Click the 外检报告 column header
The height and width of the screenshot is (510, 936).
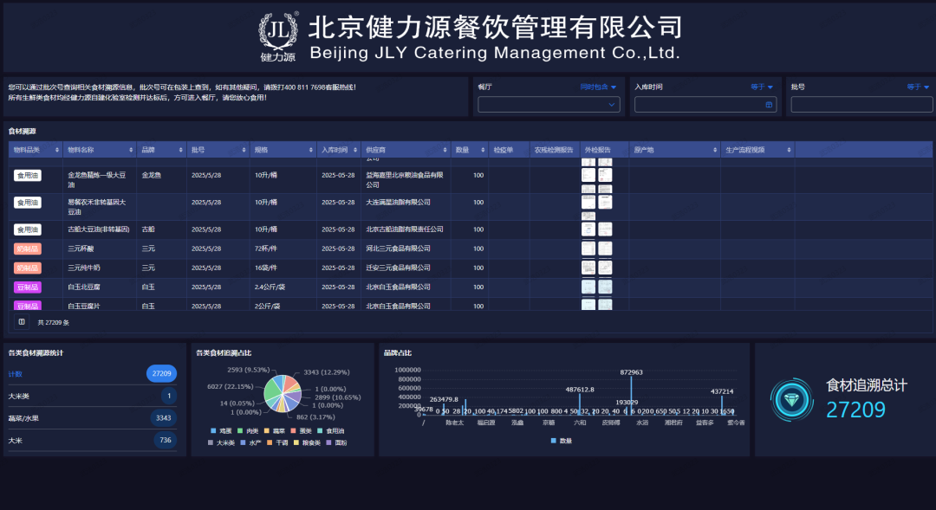[598, 150]
